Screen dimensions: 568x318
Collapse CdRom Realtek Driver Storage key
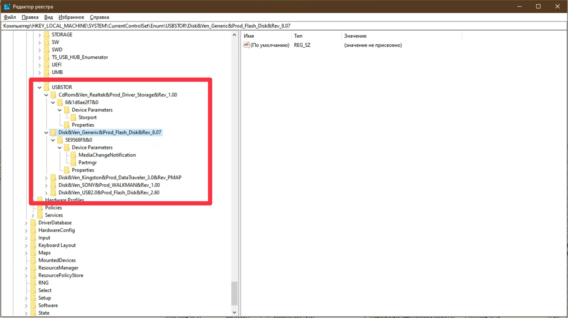(46, 95)
